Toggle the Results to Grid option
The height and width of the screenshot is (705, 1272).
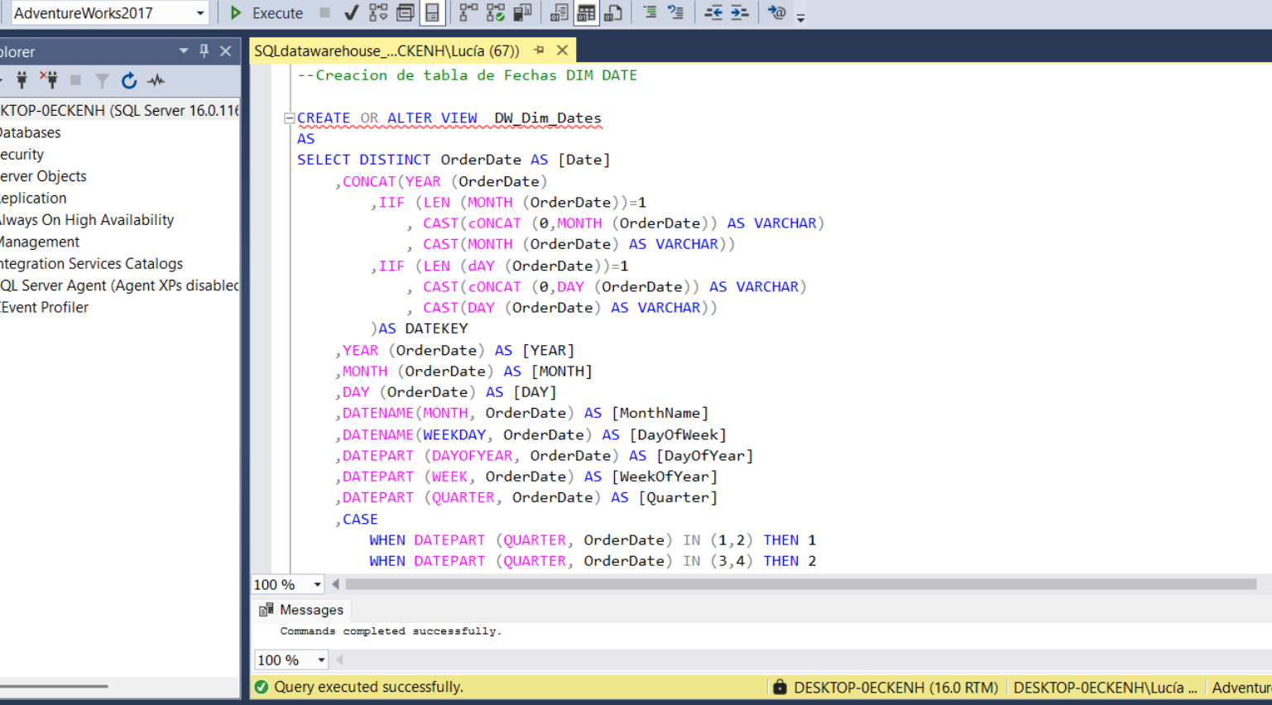click(585, 12)
